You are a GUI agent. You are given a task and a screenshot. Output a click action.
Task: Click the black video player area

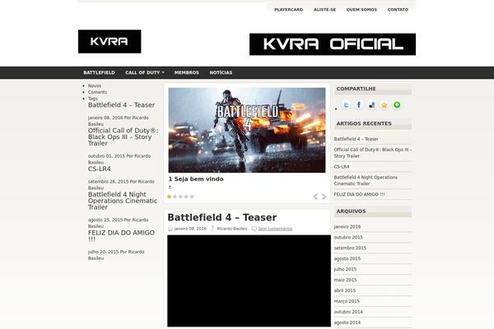point(249,280)
